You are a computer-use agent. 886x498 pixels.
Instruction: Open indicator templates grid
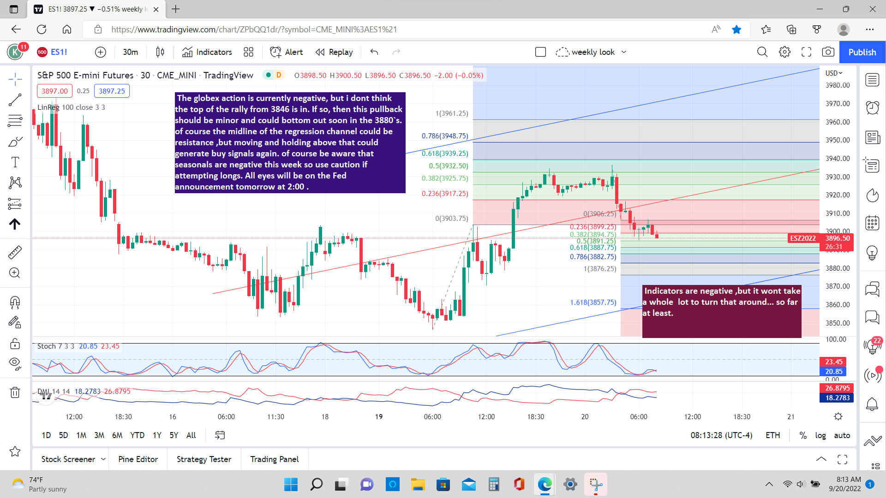tap(249, 52)
